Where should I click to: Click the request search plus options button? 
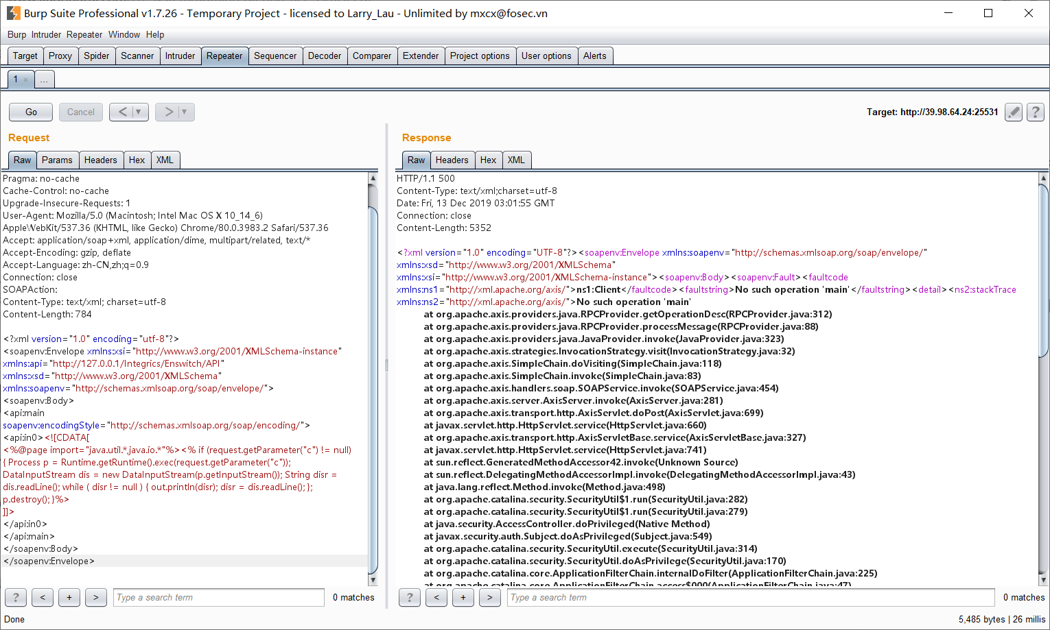pyautogui.click(x=69, y=598)
